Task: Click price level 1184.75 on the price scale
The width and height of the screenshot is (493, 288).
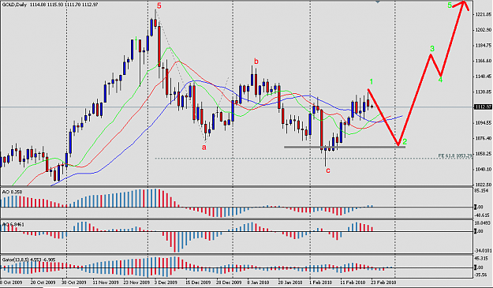Action: point(484,46)
